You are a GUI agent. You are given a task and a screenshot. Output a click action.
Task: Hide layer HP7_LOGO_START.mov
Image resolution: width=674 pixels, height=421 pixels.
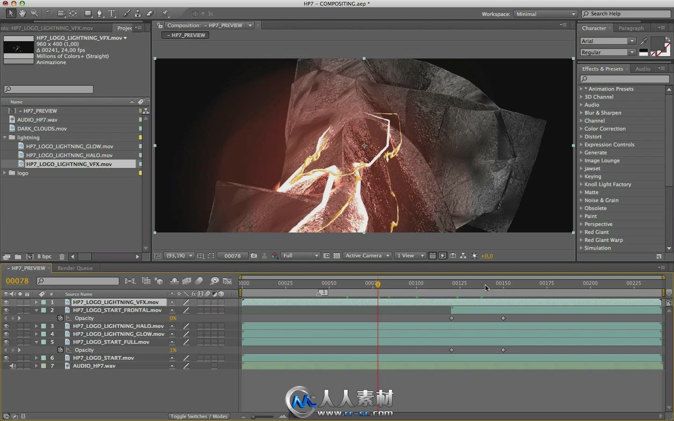[6, 358]
